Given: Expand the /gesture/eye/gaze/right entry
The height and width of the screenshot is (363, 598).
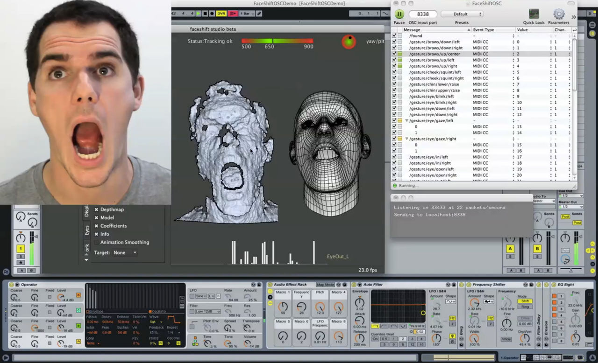Looking at the screenshot, I should pos(406,139).
